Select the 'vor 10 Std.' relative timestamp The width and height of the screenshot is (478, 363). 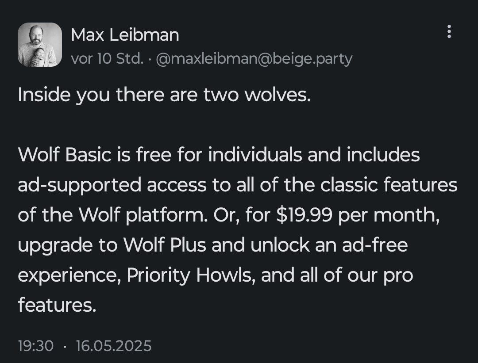pyautogui.click(x=107, y=58)
